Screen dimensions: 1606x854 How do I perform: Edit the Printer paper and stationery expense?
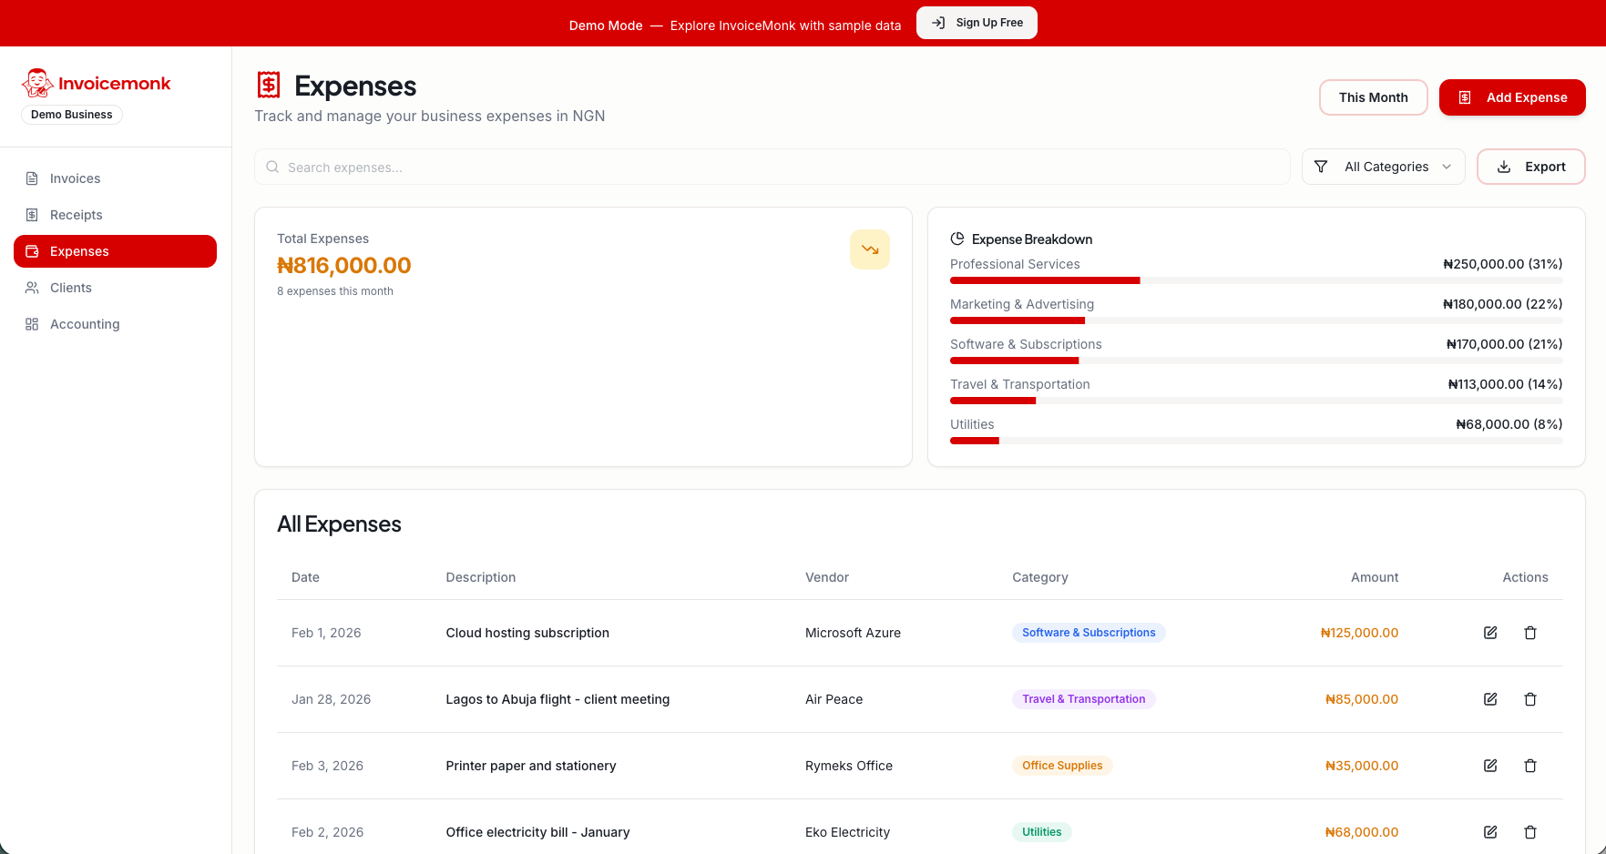point(1490,766)
